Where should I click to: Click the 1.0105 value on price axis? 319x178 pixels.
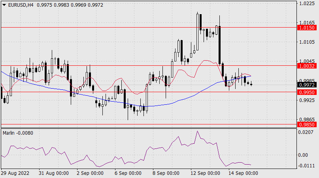tap(307, 42)
